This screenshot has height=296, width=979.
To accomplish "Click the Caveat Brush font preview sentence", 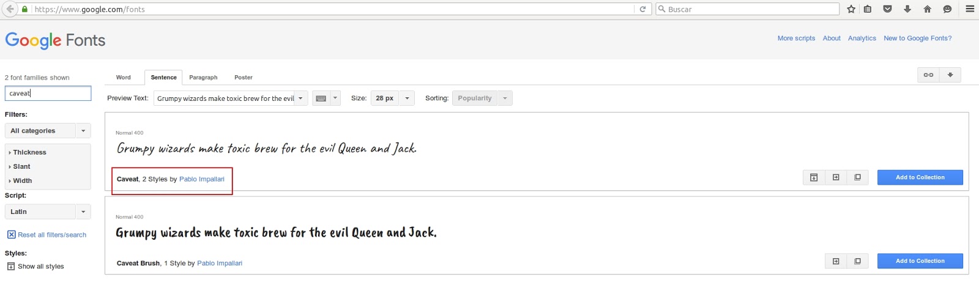I will (x=276, y=232).
